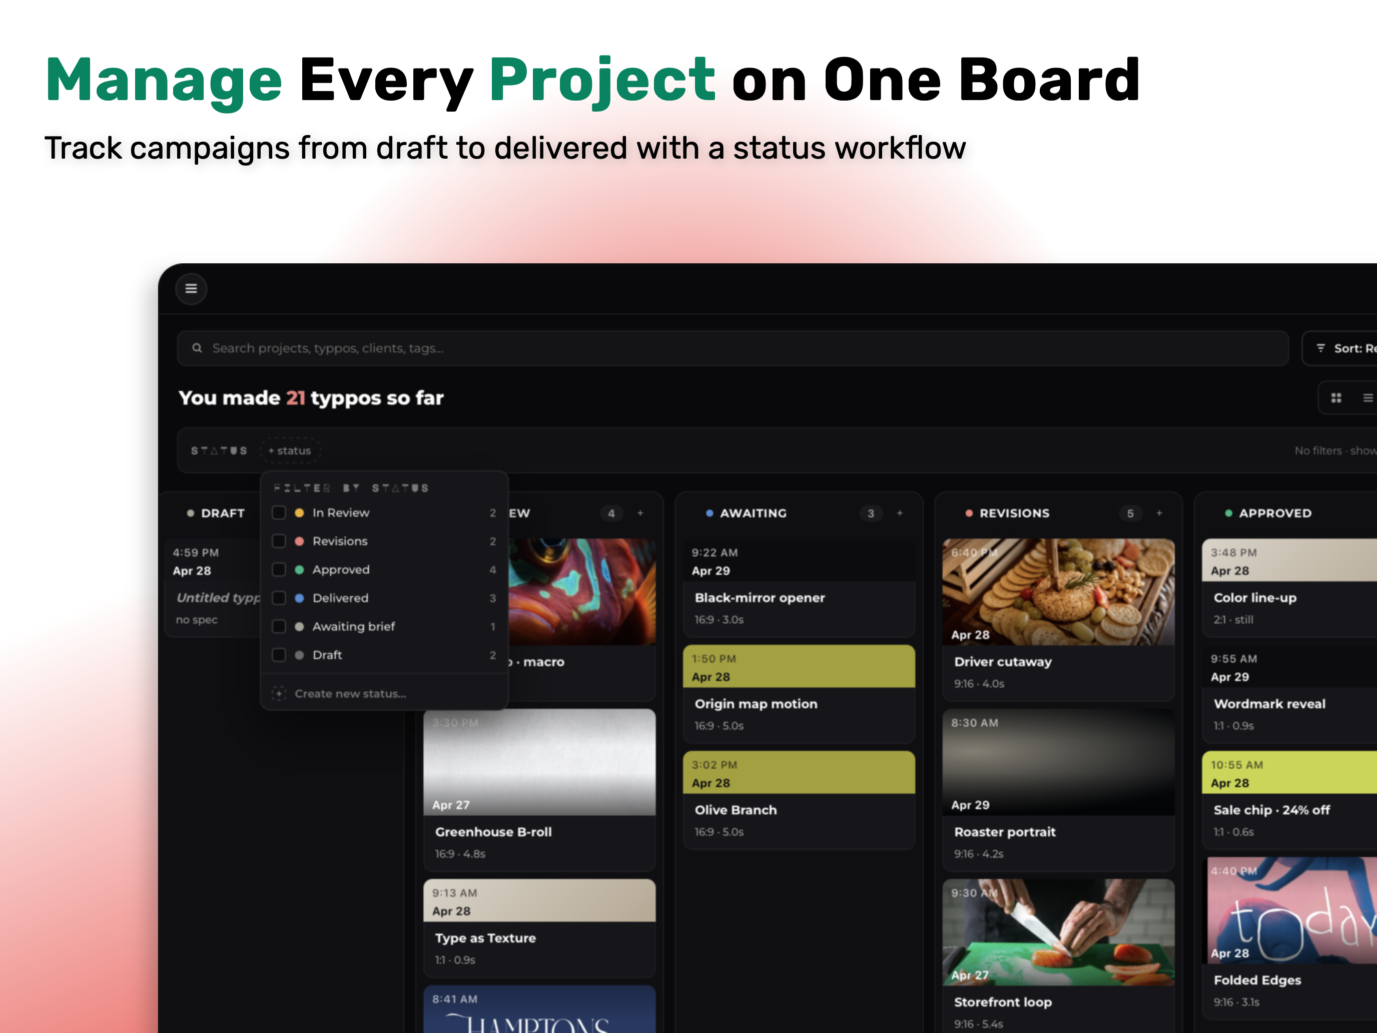Click the Revisions count badge 5
Viewport: 1377px width, 1033px height.
1130,513
